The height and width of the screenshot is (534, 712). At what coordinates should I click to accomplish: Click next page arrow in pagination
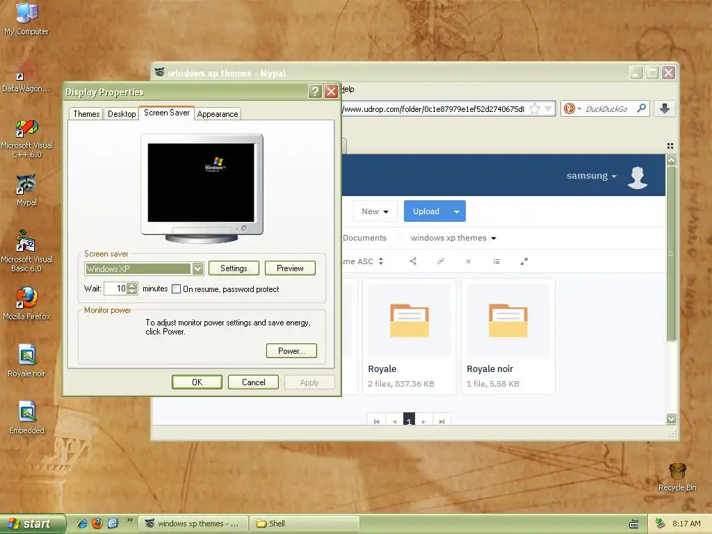423,420
